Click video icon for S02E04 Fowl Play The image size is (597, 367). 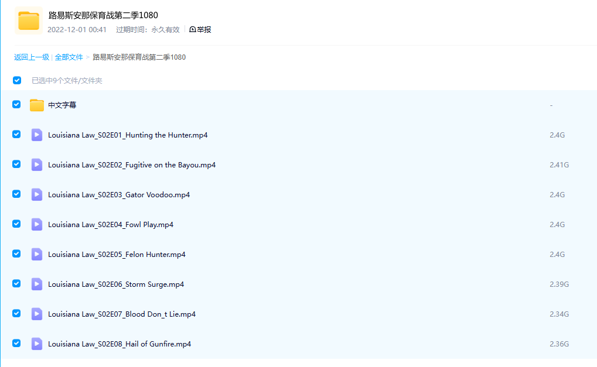pyautogui.click(x=37, y=225)
